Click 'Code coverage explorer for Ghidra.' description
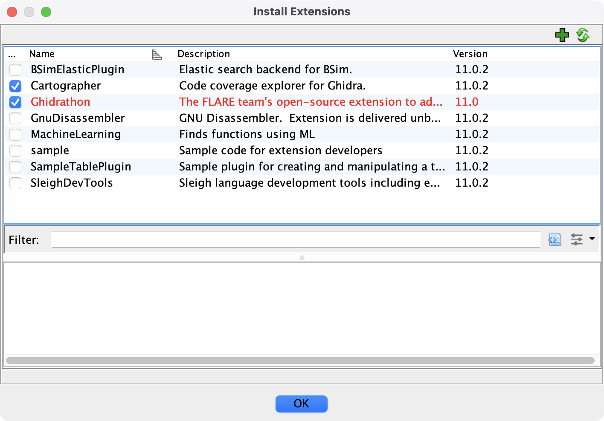 273,86
